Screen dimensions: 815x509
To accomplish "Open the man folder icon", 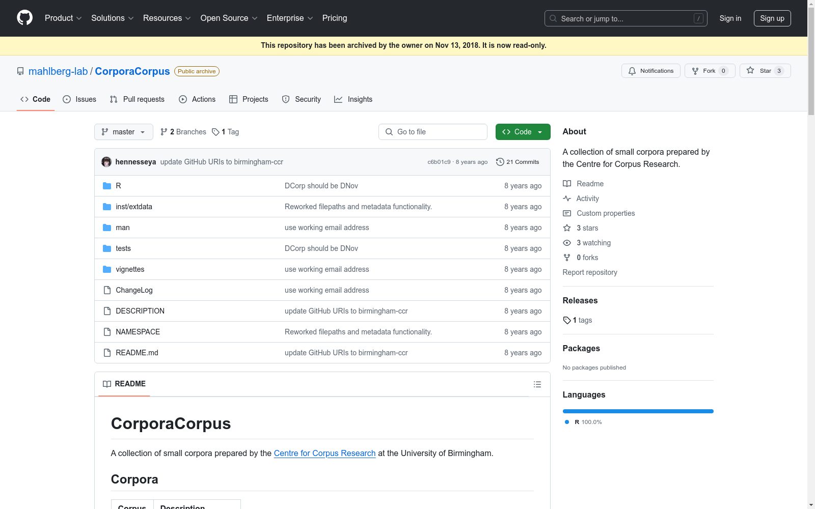I will click(107, 228).
